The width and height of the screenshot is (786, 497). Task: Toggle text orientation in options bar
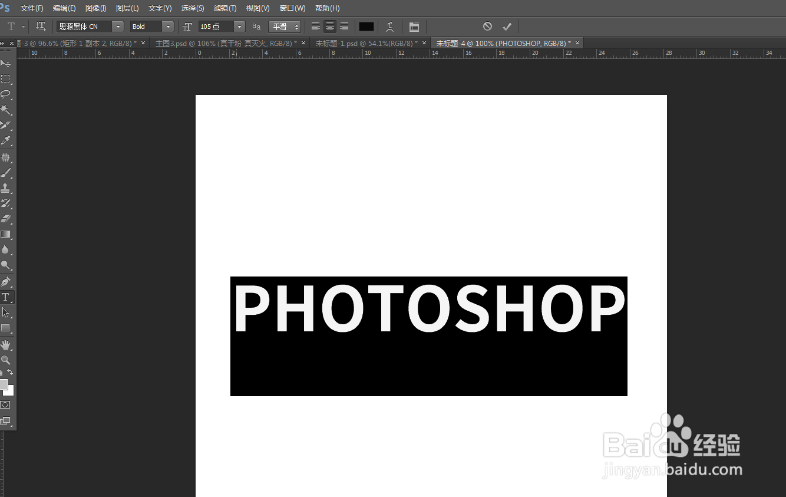click(x=41, y=27)
